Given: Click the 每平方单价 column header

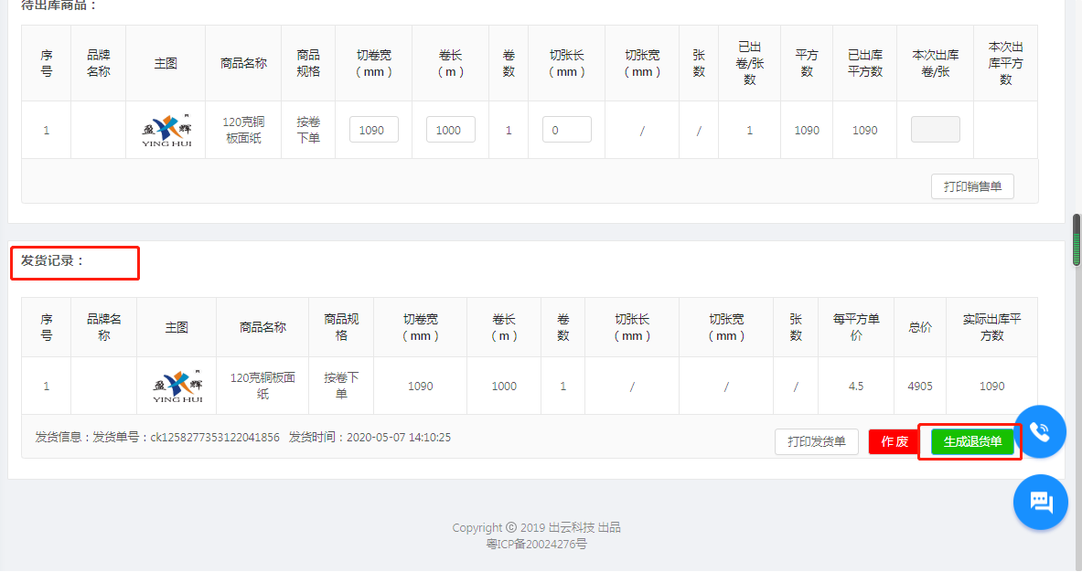Looking at the screenshot, I should (856, 327).
